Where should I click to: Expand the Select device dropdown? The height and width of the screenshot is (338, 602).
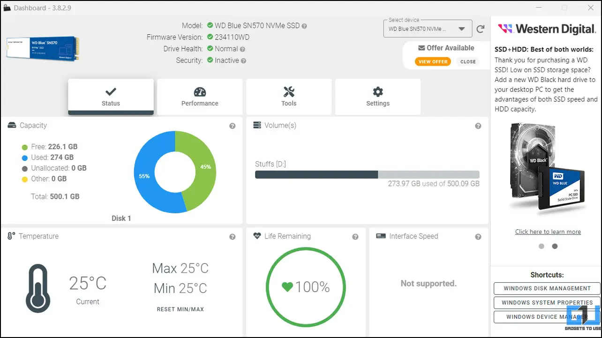click(428, 29)
